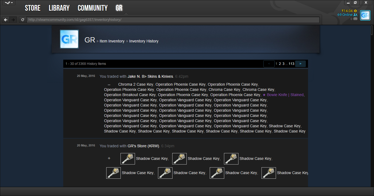The width and height of the screenshot is (374, 196).
Task: Open the GR profile picture in header
Action: point(69,39)
